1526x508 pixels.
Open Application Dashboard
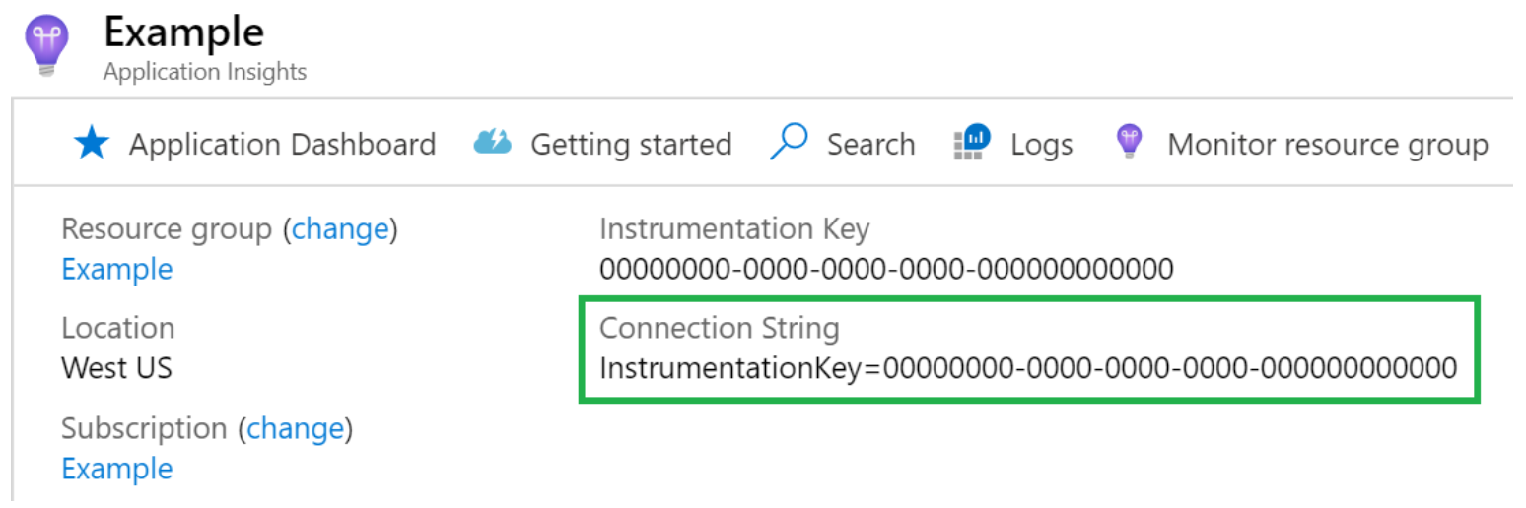pyautogui.click(x=282, y=145)
